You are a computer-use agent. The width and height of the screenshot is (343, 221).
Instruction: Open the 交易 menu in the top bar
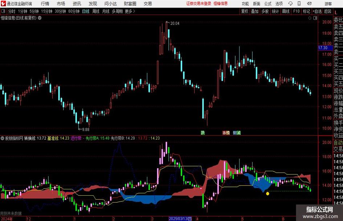point(148,4)
